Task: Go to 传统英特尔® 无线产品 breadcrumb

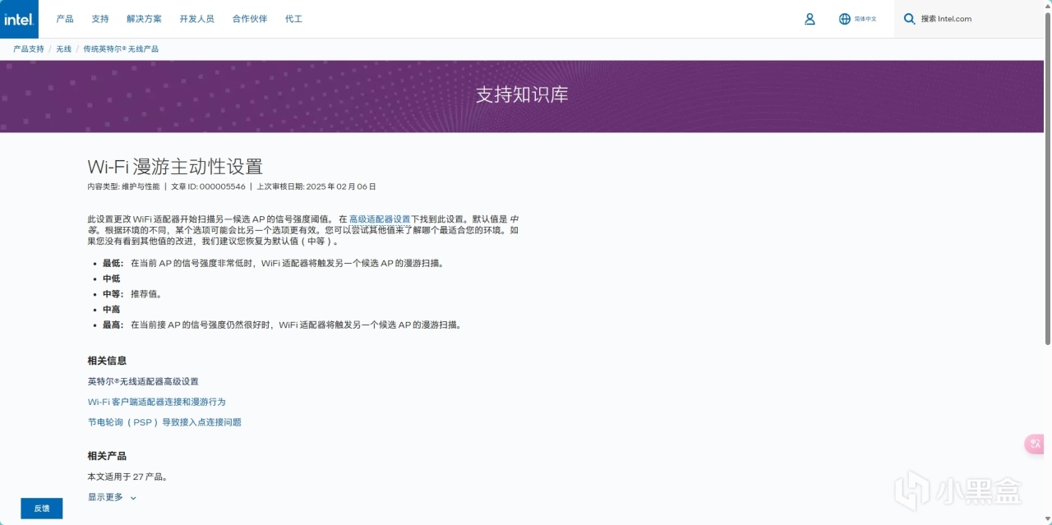Action: click(x=121, y=49)
